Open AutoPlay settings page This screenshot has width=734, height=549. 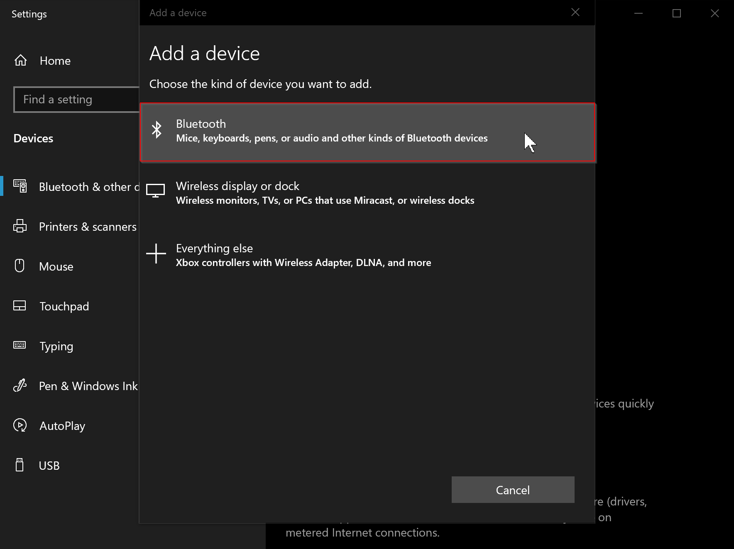pyautogui.click(x=70, y=426)
